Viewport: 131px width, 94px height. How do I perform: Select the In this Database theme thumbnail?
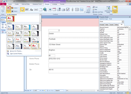click(11, 19)
